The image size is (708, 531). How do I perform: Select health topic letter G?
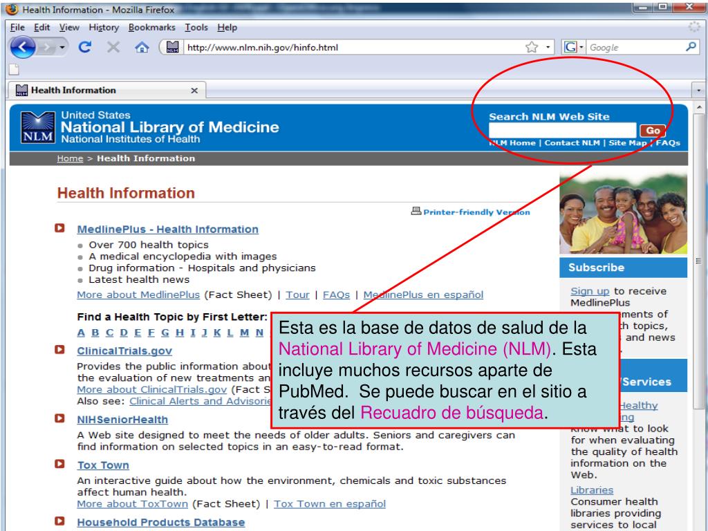(165, 333)
